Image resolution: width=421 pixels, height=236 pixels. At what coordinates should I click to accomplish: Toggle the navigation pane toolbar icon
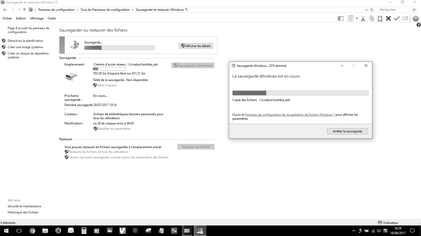tap(341, 18)
